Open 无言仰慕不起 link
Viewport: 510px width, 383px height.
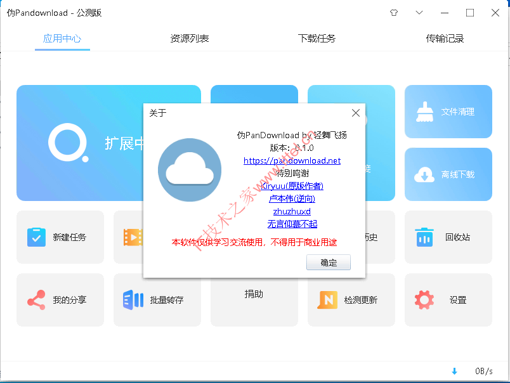(292, 224)
